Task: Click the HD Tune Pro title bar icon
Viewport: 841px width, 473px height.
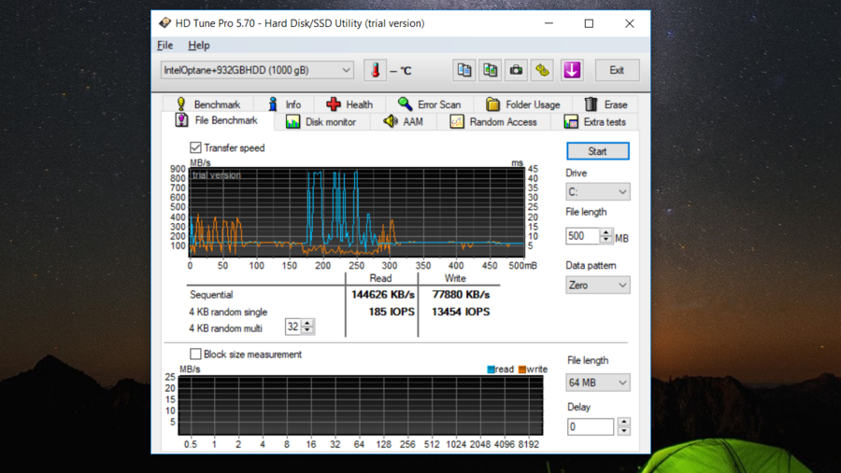Action: pyautogui.click(x=164, y=23)
